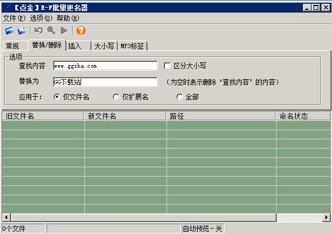The image size is (332, 234).
Task: Switch to the MP3标签 tab
Action: pyautogui.click(x=133, y=46)
